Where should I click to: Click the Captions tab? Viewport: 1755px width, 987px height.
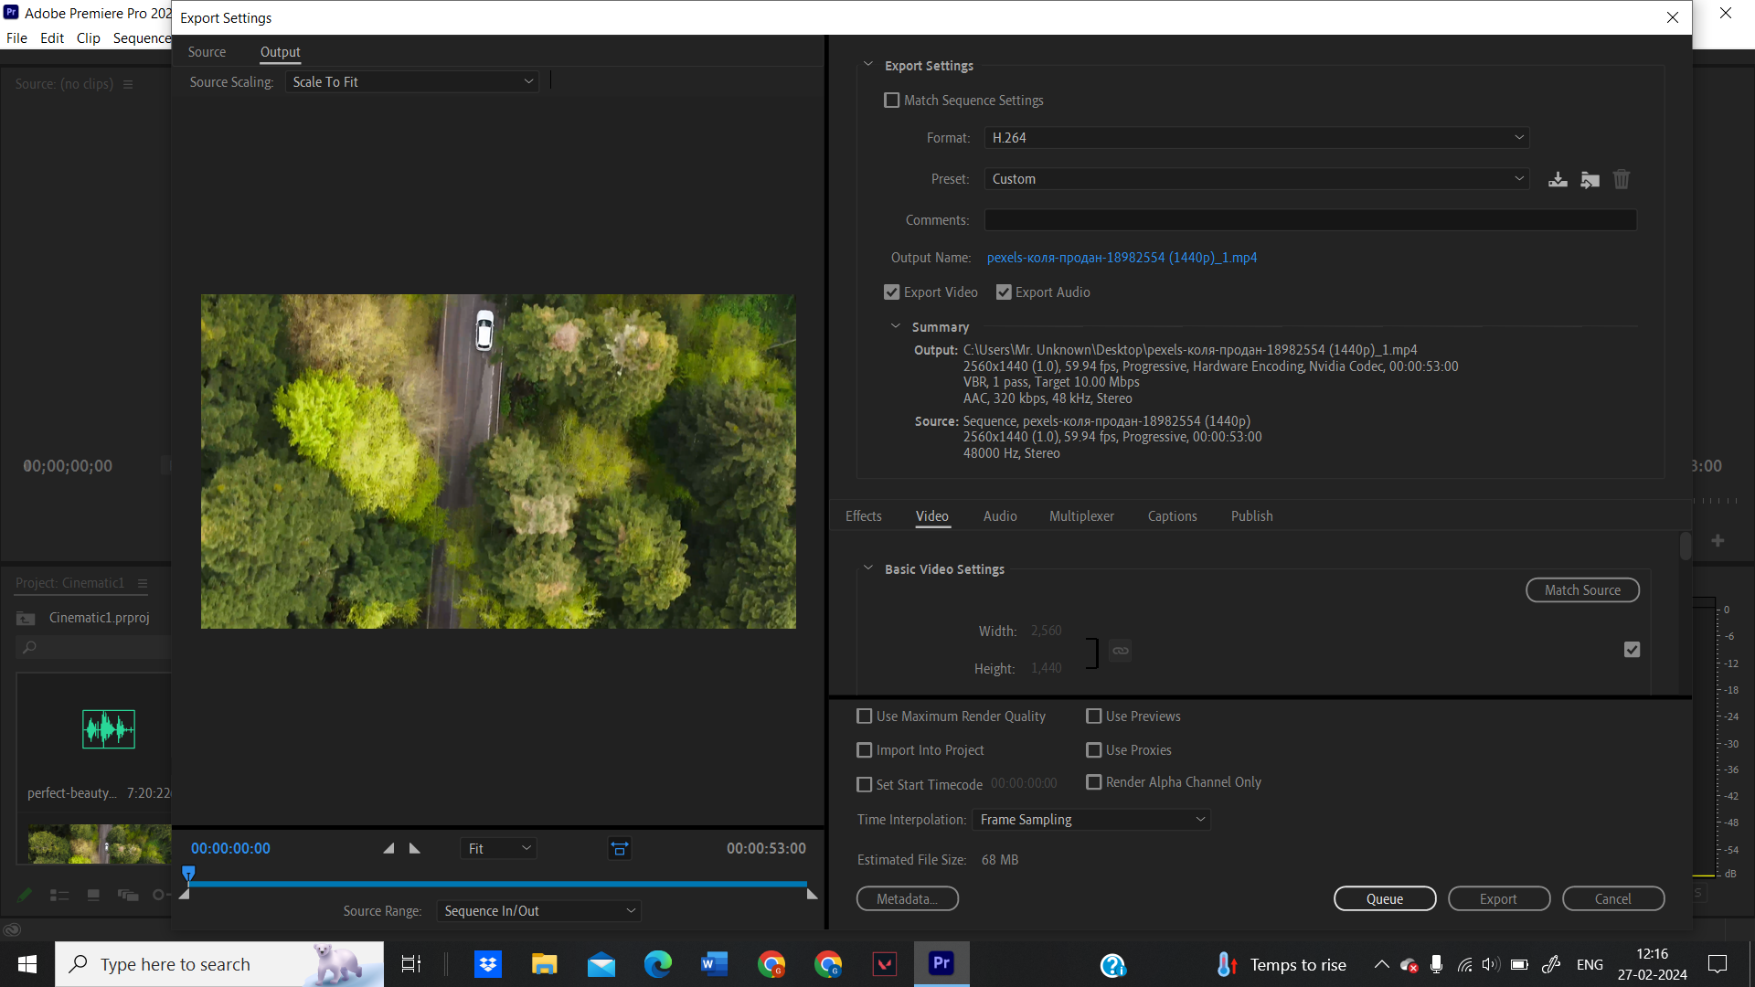tap(1172, 515)
